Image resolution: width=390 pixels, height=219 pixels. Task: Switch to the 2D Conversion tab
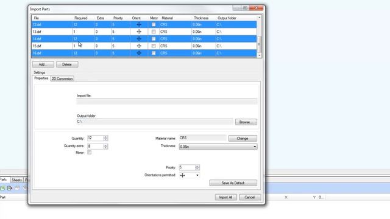62,78
